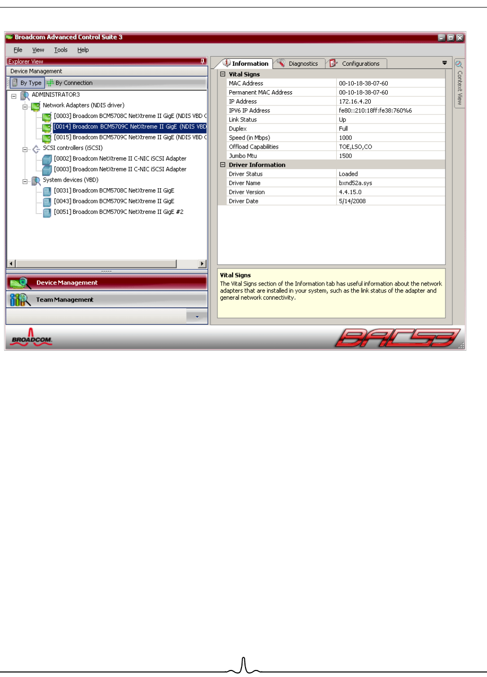The height and width of the screenshot is (677, 487).
Task: Collapse System devices (VBD) node
Action: 25,181
